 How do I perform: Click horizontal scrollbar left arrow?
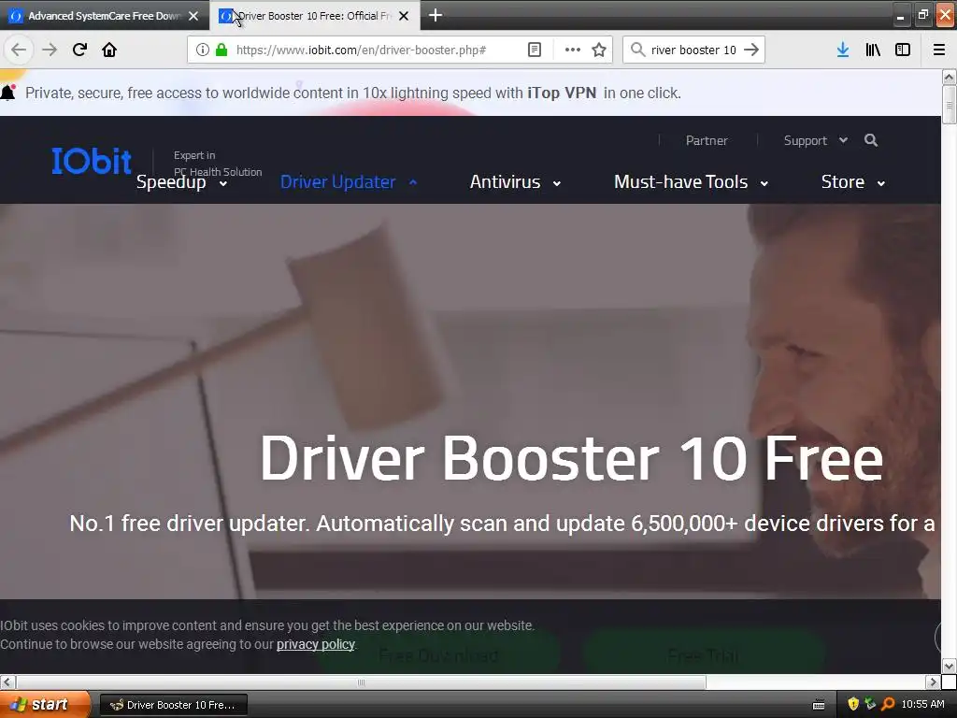click(x=7, y=682)
